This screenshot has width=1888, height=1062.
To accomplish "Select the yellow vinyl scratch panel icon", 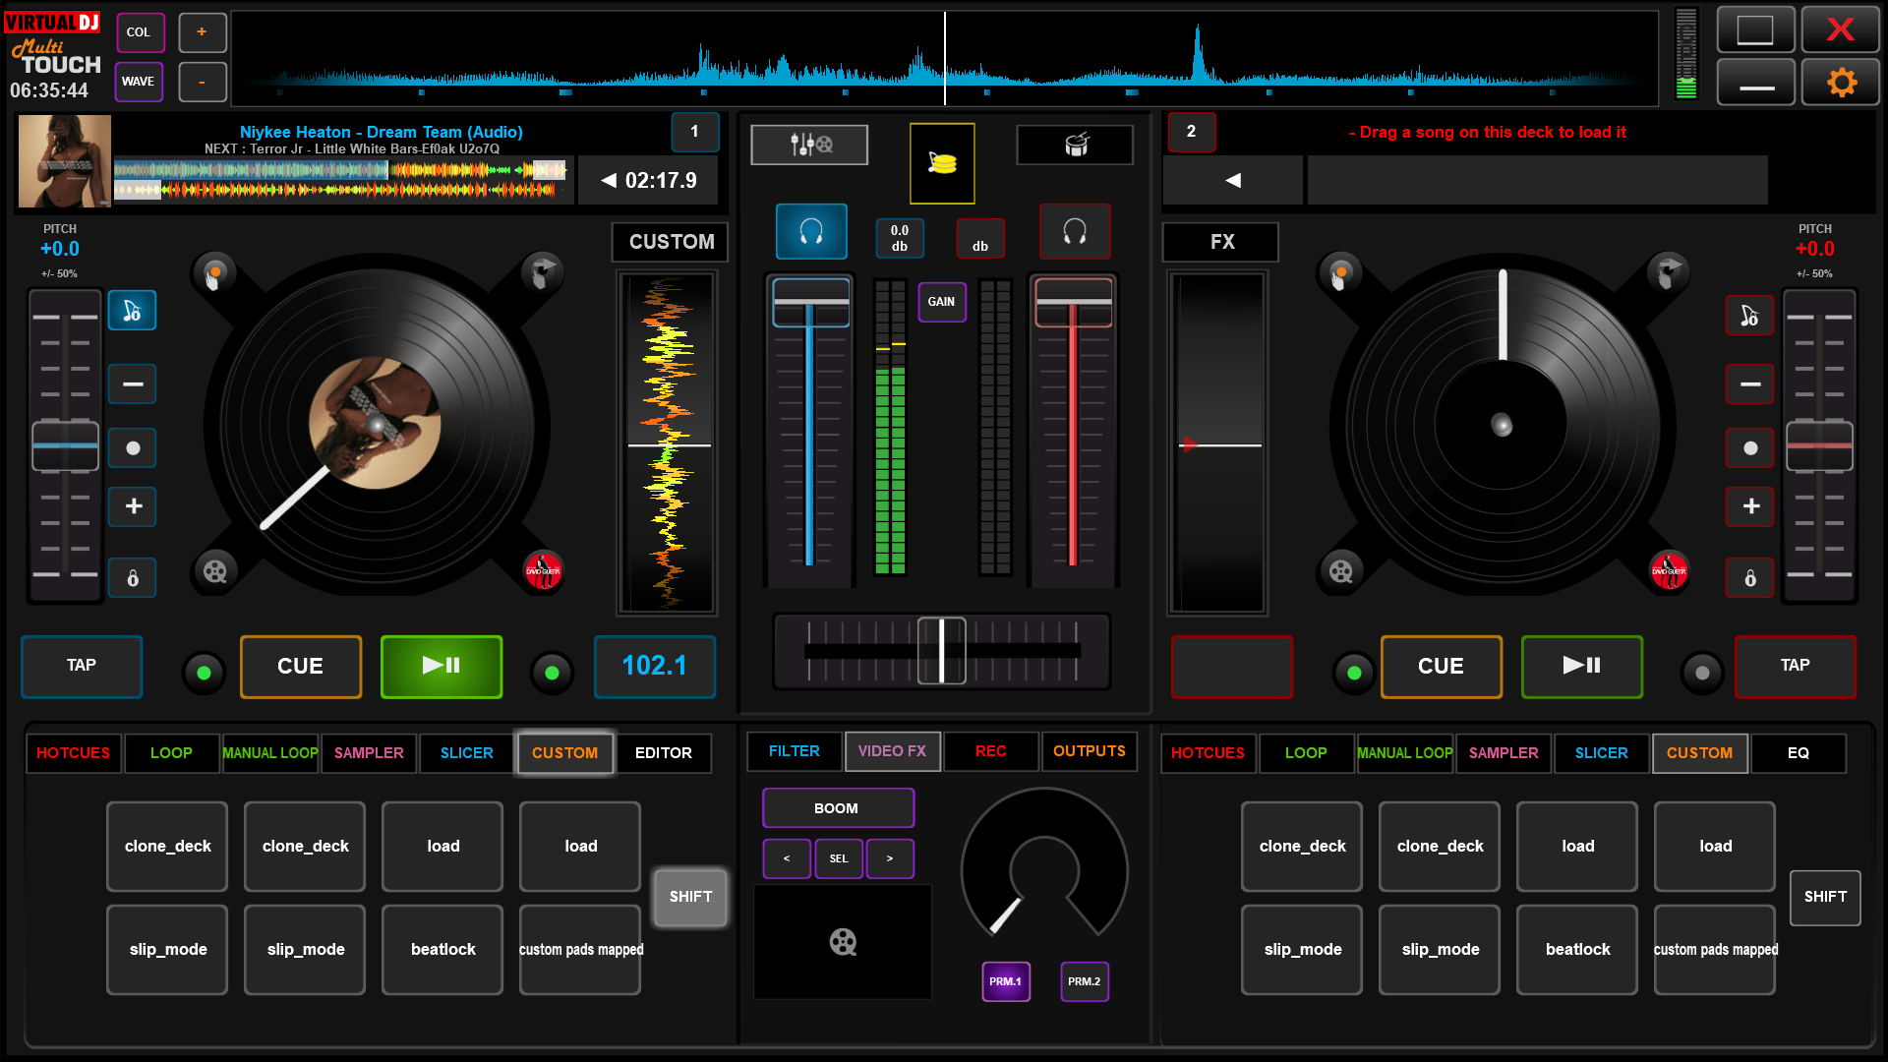I will pos(942,163).
